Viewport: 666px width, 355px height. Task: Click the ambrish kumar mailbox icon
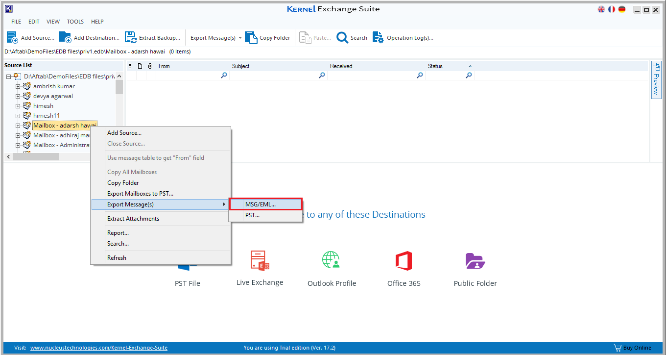27,86
